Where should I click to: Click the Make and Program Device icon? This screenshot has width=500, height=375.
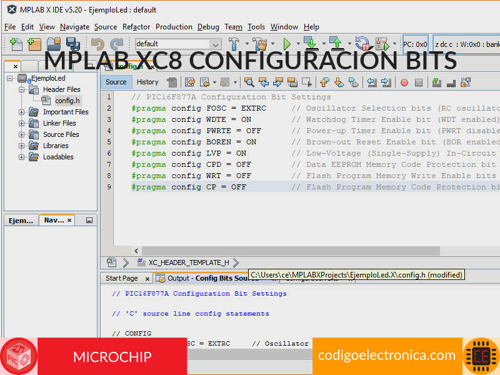tap(311, 44)
